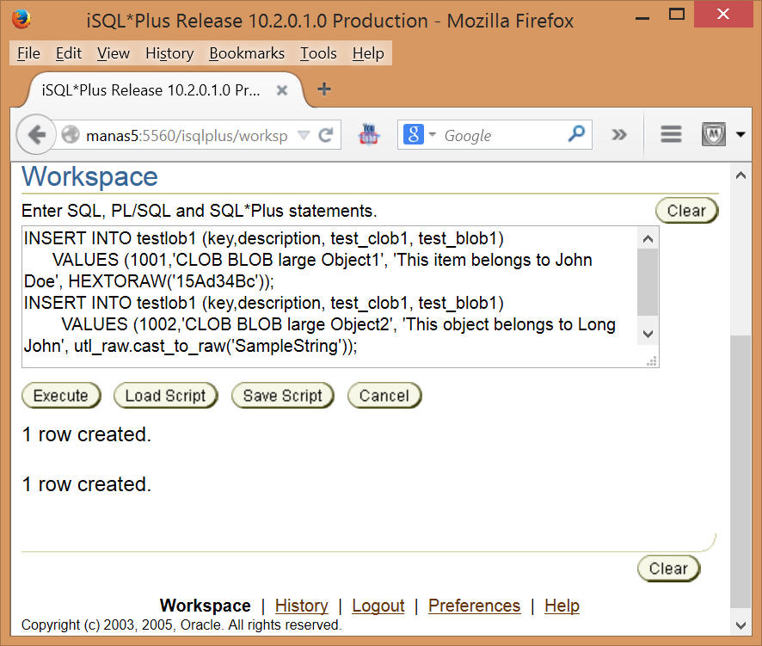Screen dimensions: 762x646
Task: Reload the page with the refresh icon
Action: (x=326, y=135)
